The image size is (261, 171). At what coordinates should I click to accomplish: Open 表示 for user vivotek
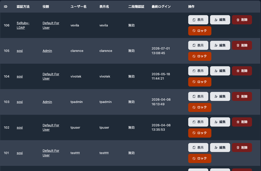[198, 71]
